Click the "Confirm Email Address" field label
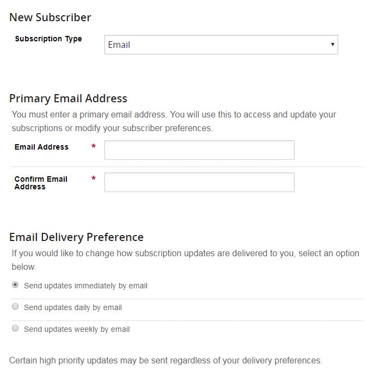The height and width of the screenshot is (383, 373). coord(41,183)
